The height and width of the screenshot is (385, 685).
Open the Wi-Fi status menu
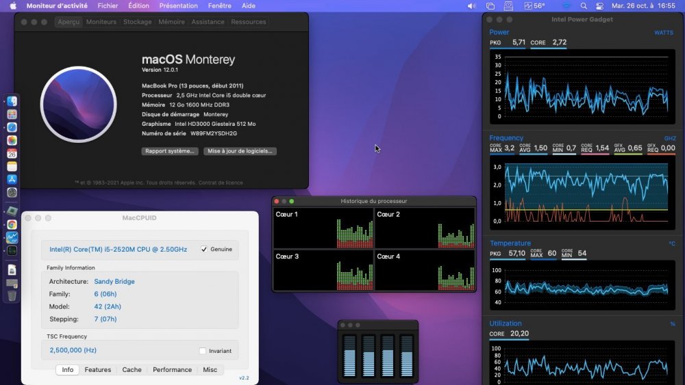point(566,5)
